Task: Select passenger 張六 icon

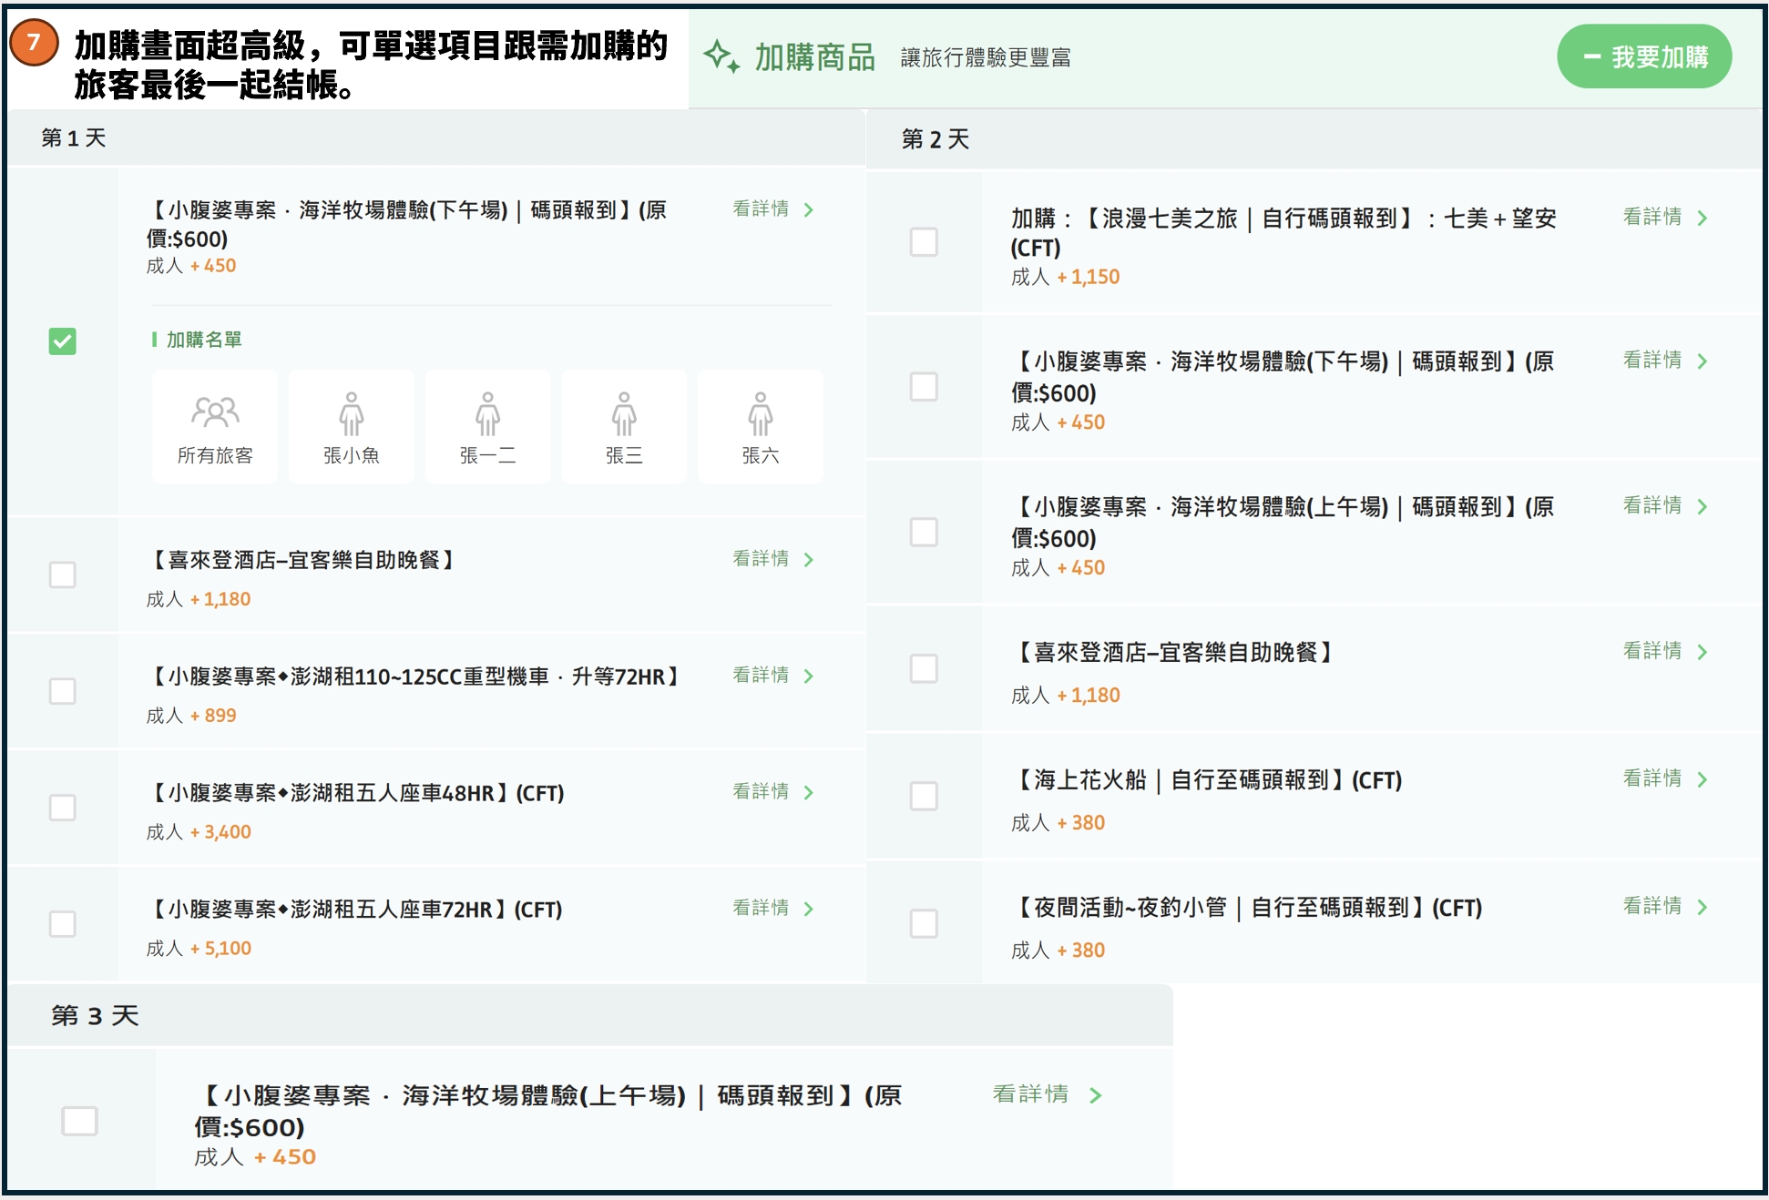Action: [762, 424]
